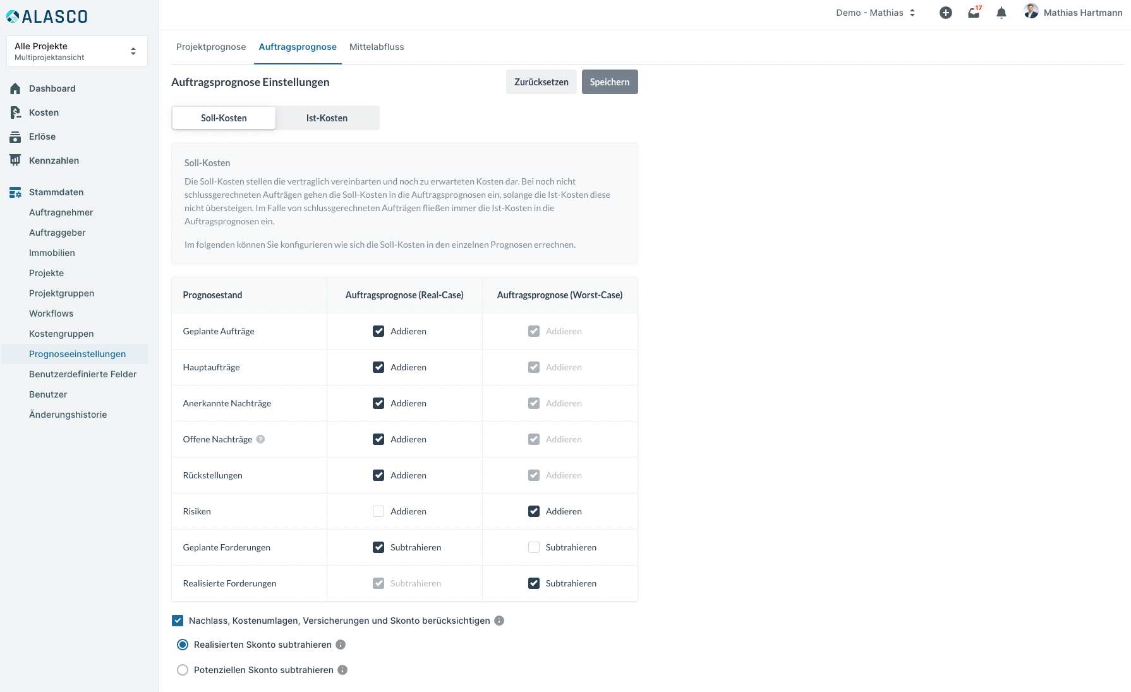This screenshot has width=1131, height=692.
Task: Open Änderungshistorie under Stammdaten
Action: 68,415
